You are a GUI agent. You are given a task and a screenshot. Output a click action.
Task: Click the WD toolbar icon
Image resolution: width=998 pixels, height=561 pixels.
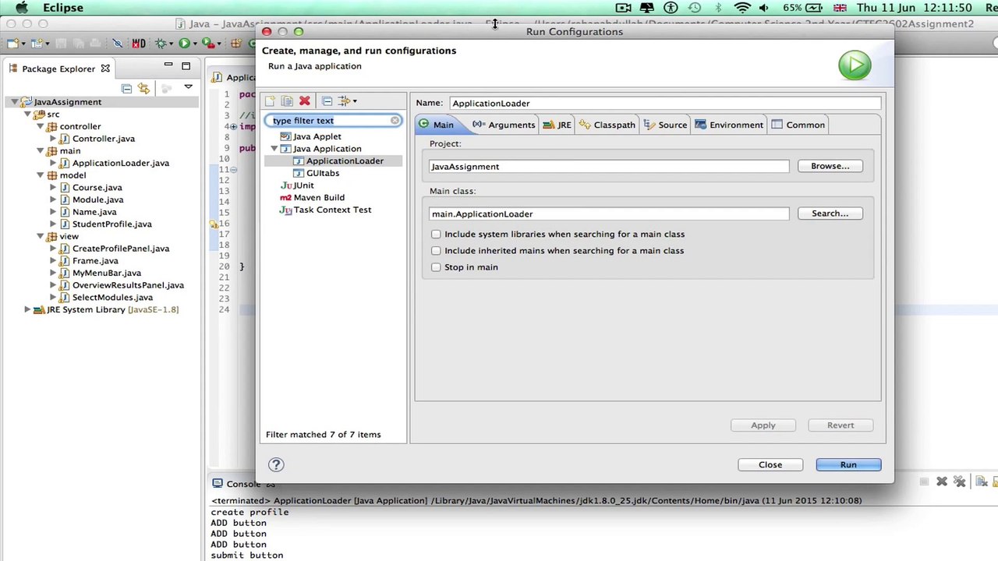click(x=139, y=44)
